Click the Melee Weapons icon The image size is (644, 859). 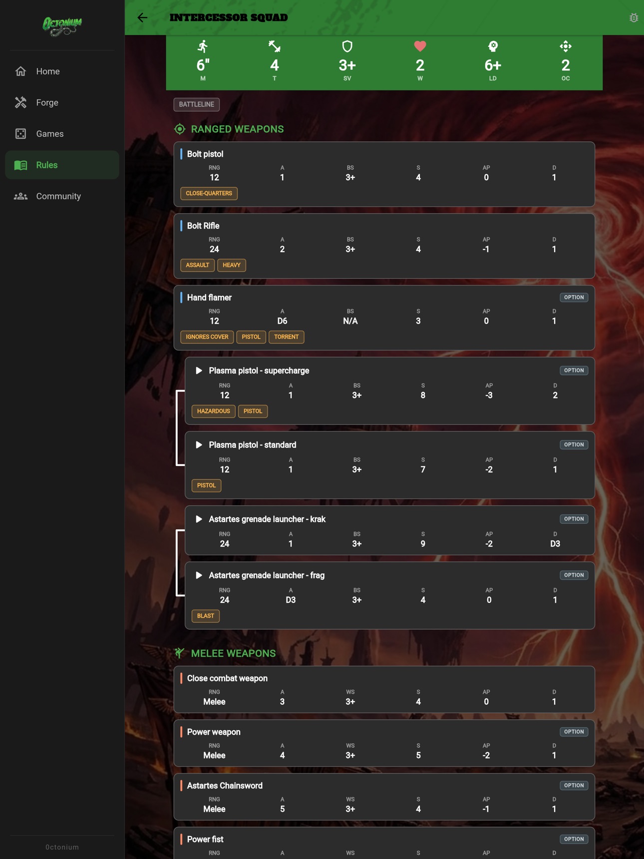coord(180,653)
